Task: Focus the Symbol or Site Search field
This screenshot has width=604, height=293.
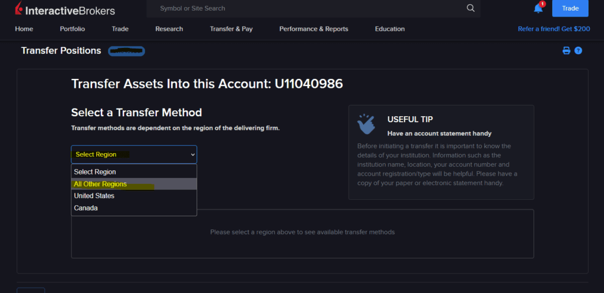Action: (307, 8)
